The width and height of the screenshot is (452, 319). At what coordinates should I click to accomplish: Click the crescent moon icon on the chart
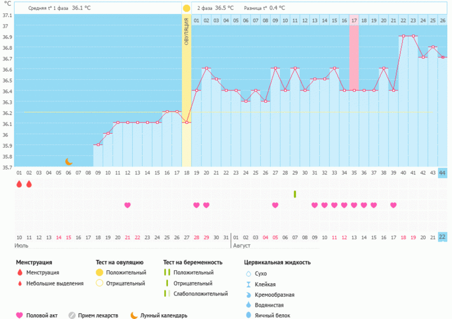tap(69, 161)
